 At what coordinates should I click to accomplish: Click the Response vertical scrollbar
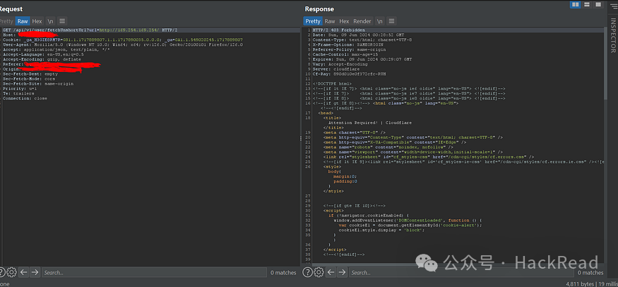605,63
